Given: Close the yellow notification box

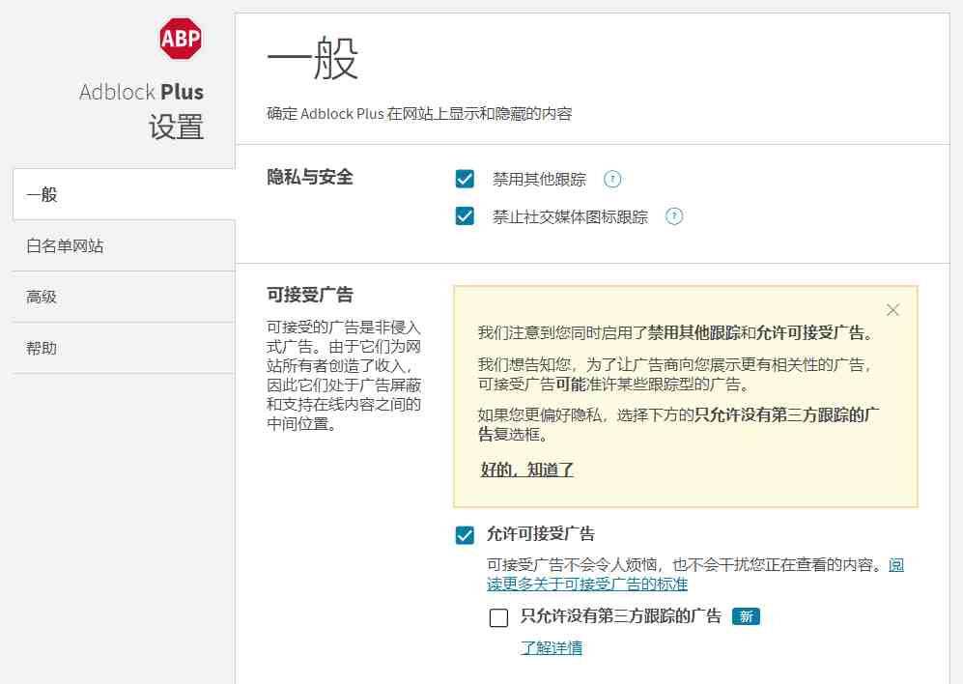Looking at the screenshot, I should 893,310.
